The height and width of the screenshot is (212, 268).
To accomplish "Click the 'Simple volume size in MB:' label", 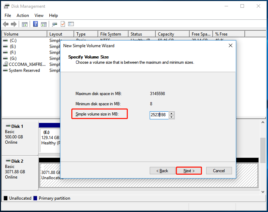I will click(97, 114).
